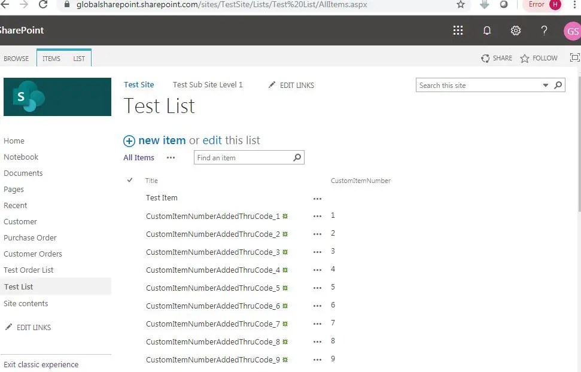The image size is (581, 372).
Task: Switch to the LIST ribbon tab
Action: [x=78, y=58]
